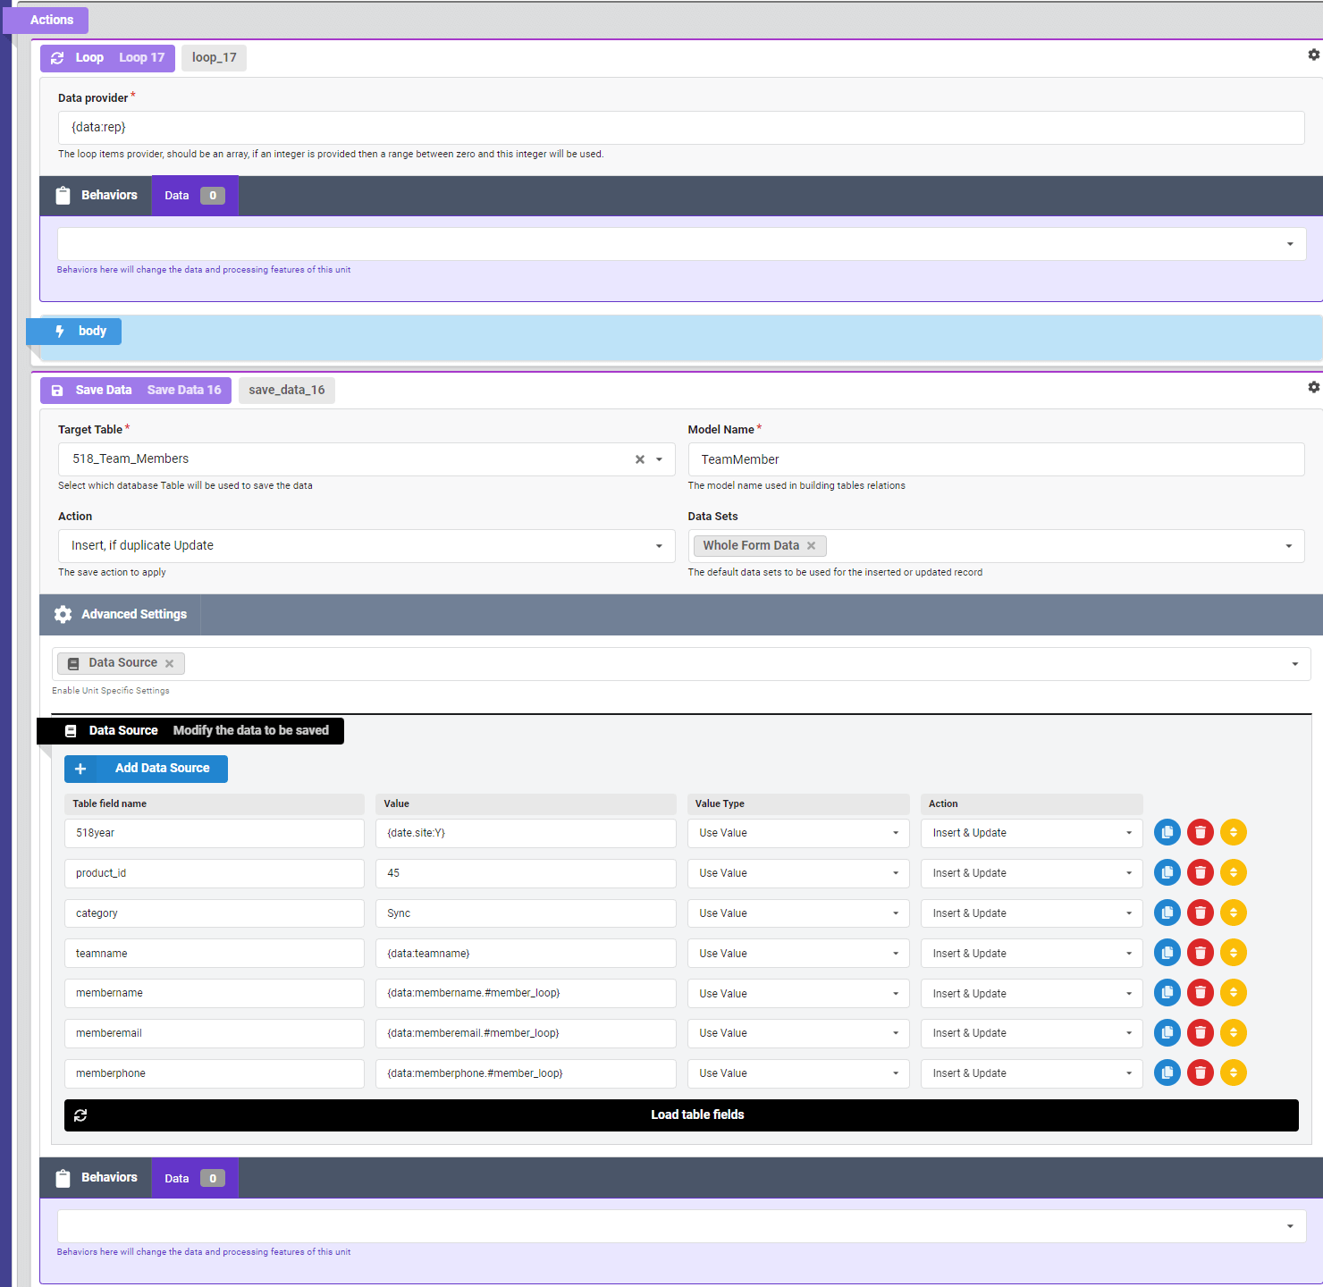Click Load table fields button
Viewport: 1323px width, 1287px height.
pyautogui.click(x=681, y=1115)
